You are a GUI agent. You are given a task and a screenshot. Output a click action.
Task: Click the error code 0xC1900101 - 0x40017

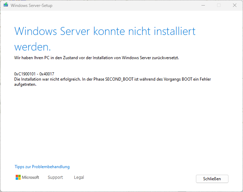(34, 74)
